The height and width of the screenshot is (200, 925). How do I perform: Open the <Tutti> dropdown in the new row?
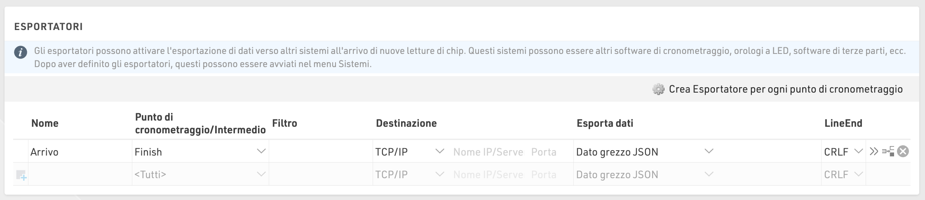click(x=261, y=174)
